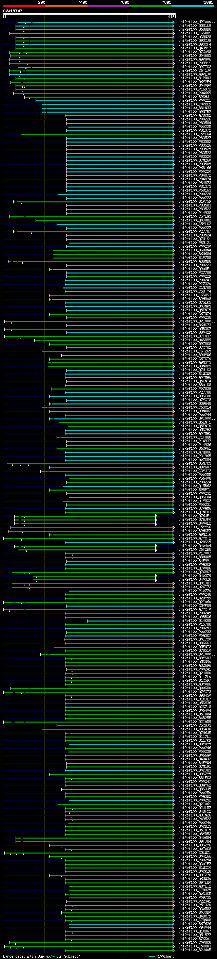This screenshot has width=217, height=959.
Task: Click the UniRef100_P83584 label
Action: pos(195,123)
